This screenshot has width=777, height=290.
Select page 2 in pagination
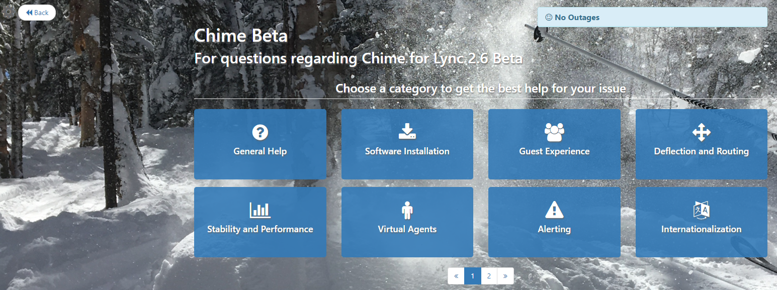489,276
